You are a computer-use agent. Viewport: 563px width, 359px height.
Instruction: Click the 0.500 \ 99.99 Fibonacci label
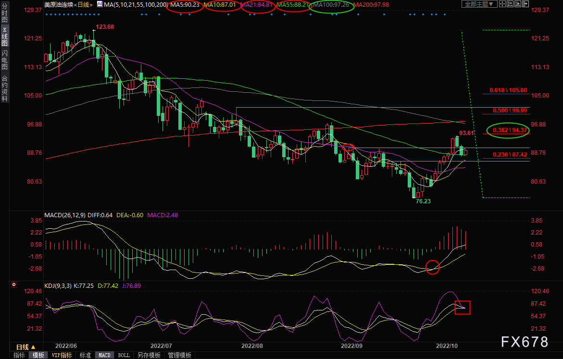pyautogui.click(x=510, y=110)
